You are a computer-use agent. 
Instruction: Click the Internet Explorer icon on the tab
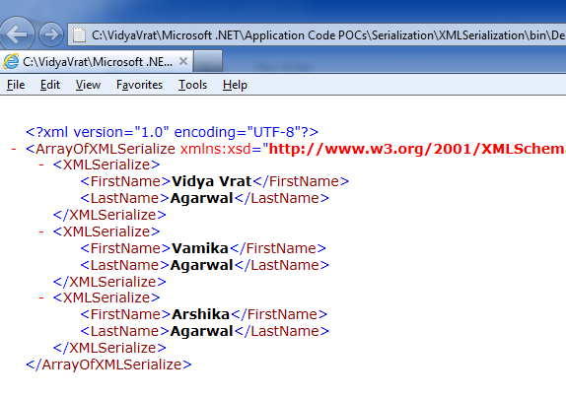pyautogui.click(x=11, y=62)
